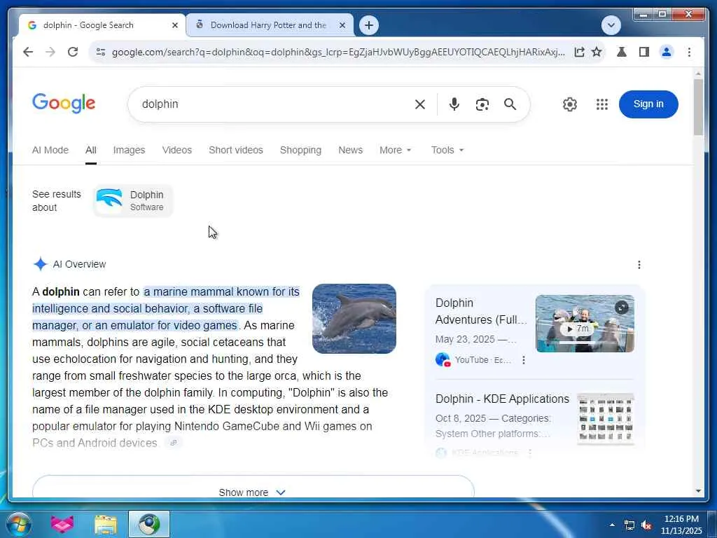Close the dolphin Google Search tab
This screenshot has width=717, height=538.
click(174, 26)
